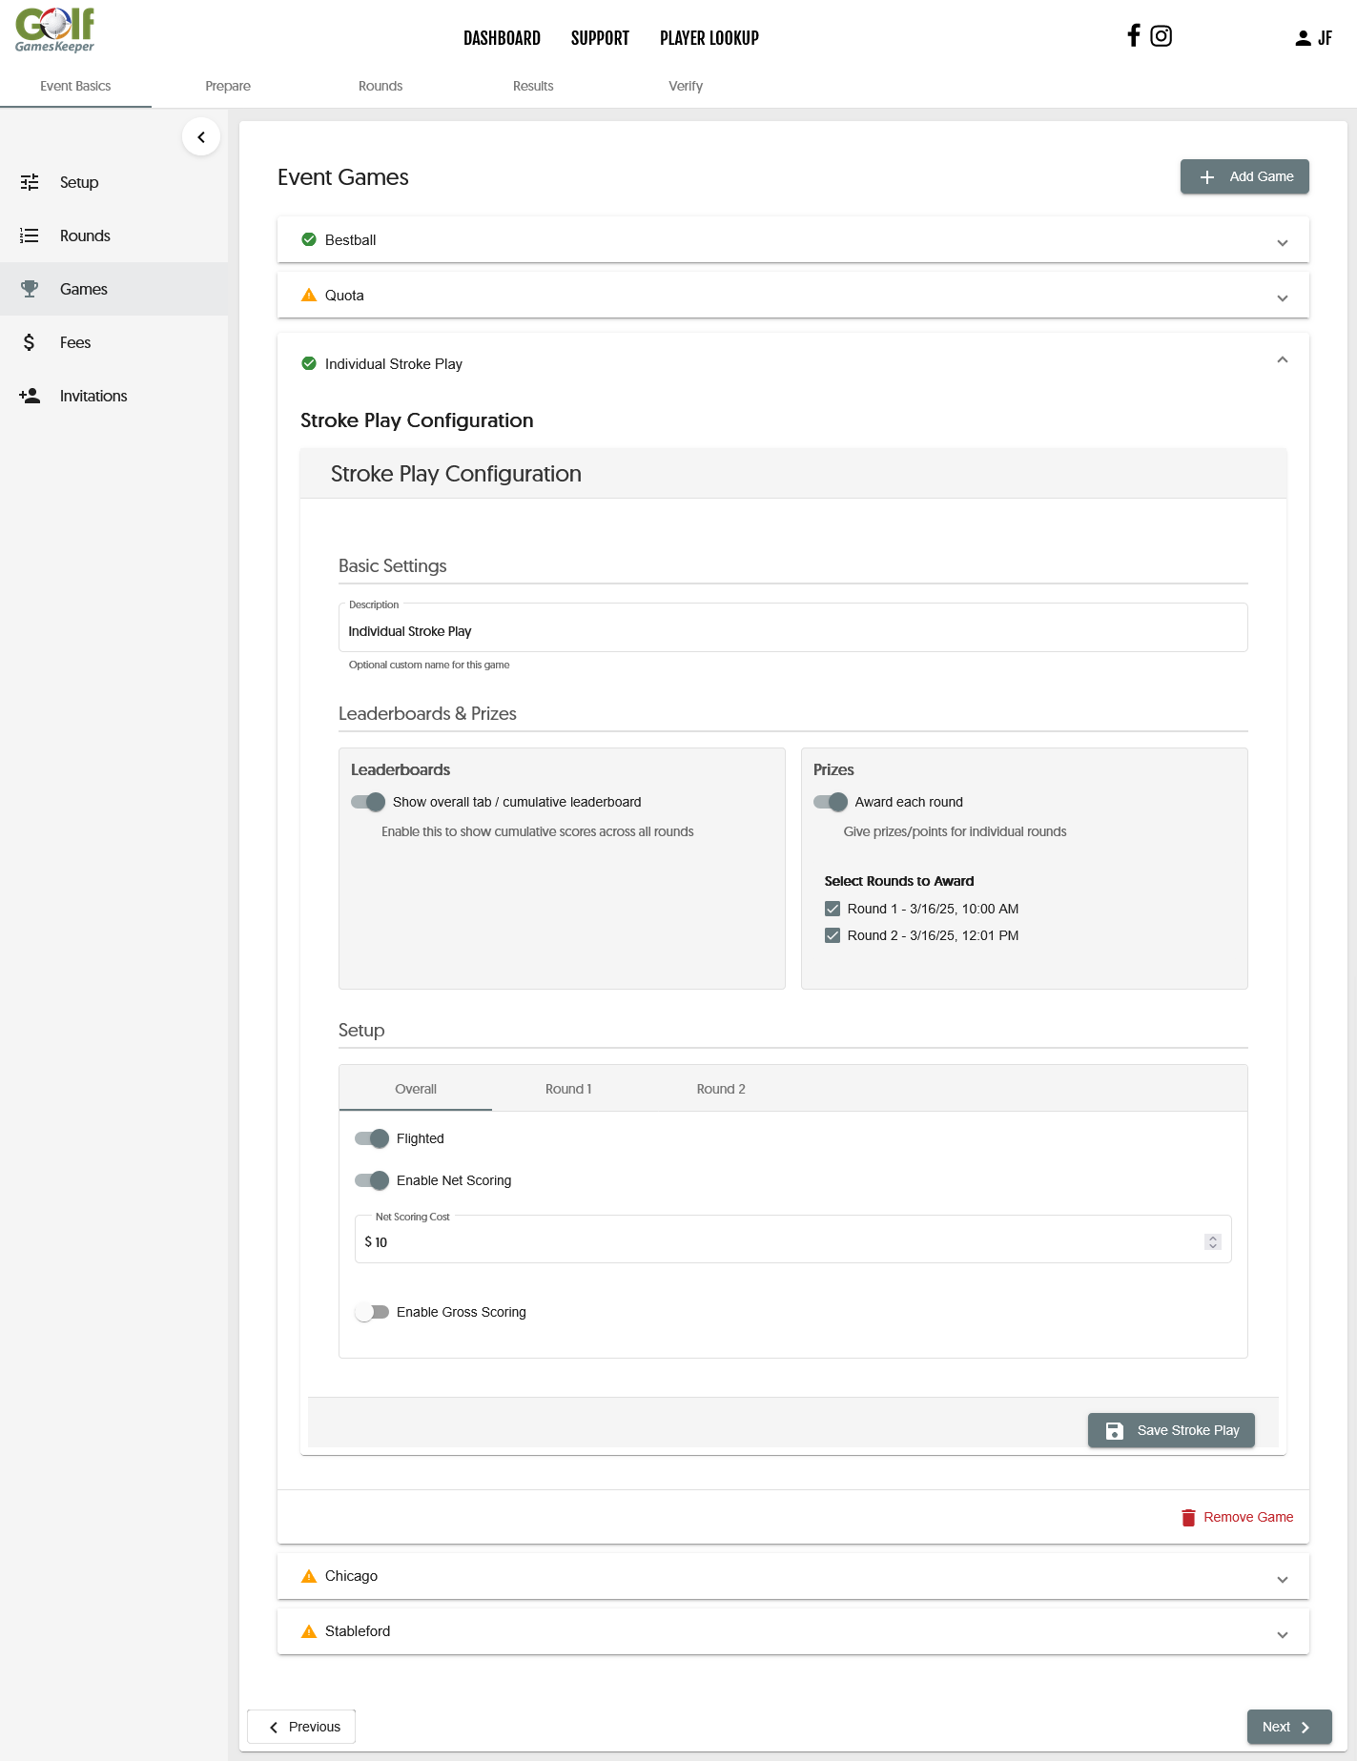The width and height of the screenshot is (1357, 1761).
Task: Expand the Bestball game panel
Action: [x=1282, y=242]
